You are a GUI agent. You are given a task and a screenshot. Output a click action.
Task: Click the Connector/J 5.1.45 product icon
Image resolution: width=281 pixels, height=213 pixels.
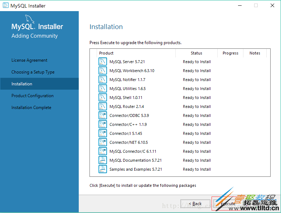[x=103, y=133]
